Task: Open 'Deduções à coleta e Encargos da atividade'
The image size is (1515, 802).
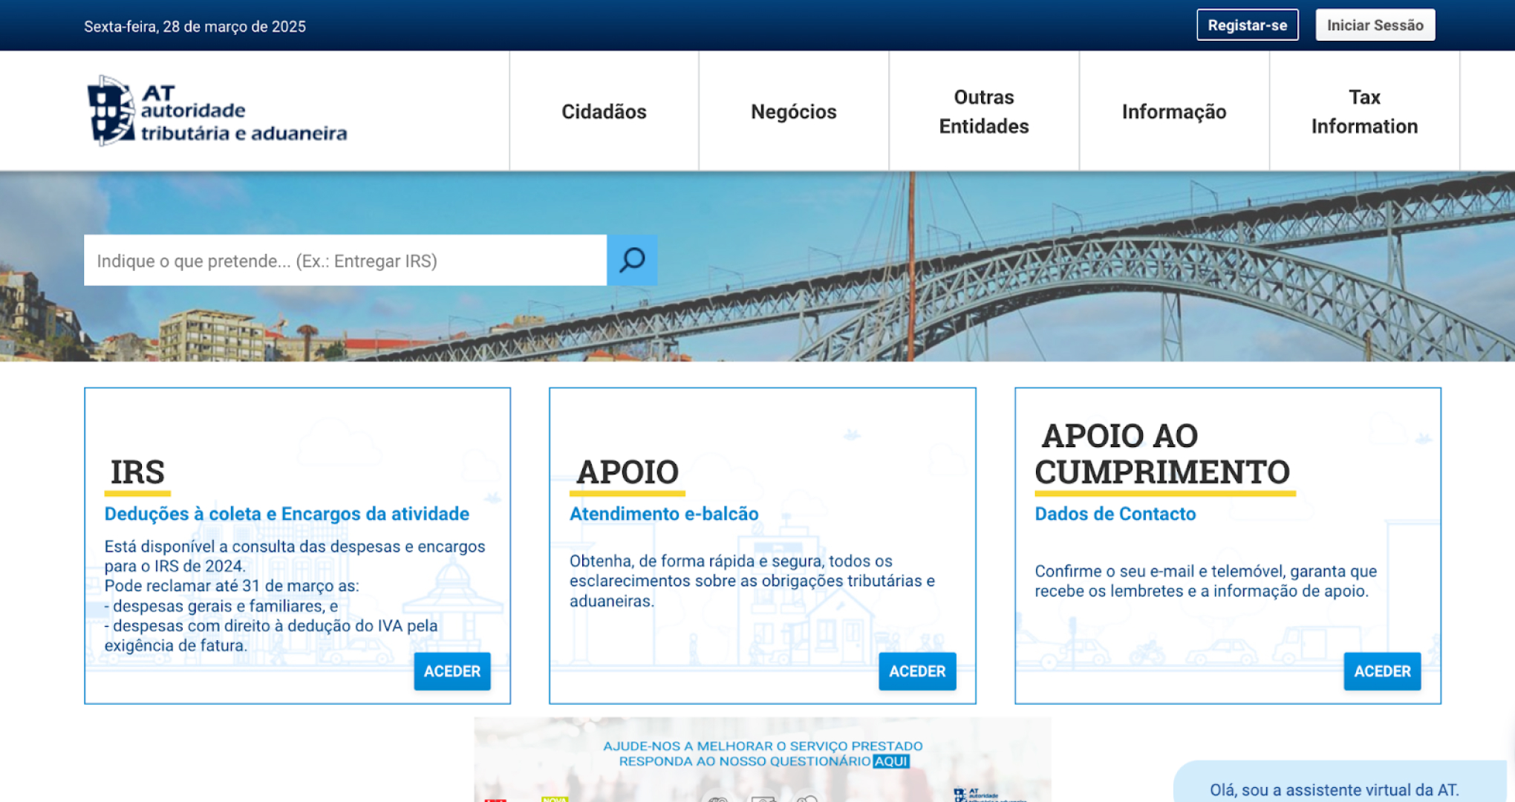Action: tap(287, 513)
